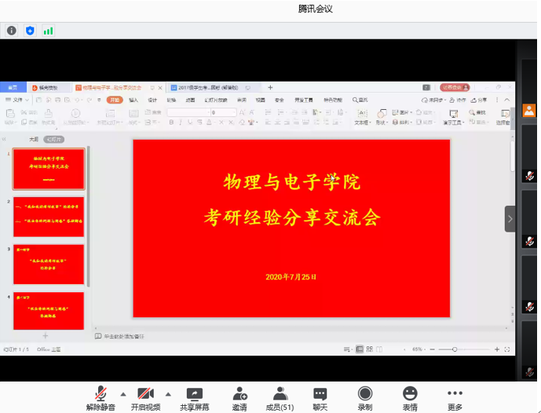541x413 pixels.
Task: Click the 单击此处添加备注 notes area
Action: tap(124, 336)
